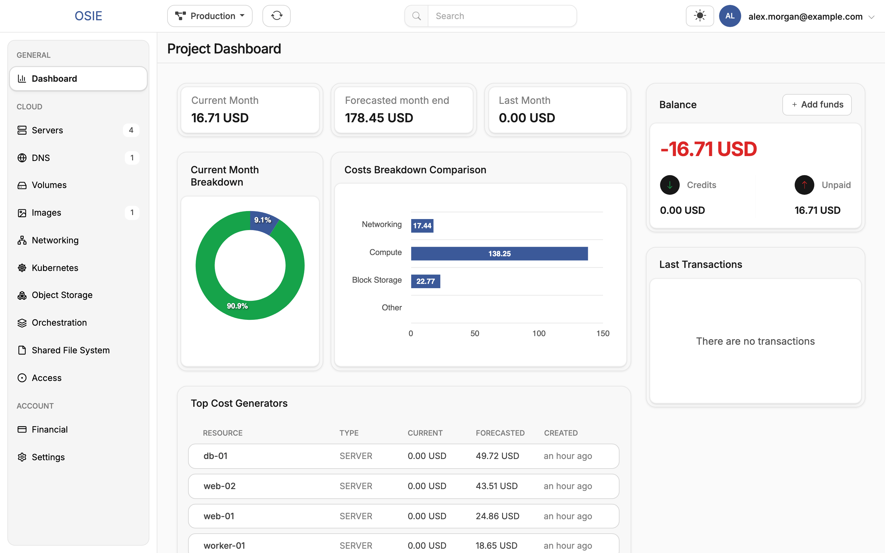Click the 49.72 USD forecasted value
Viewport: 885px width, 553px height.
(x=498, y=456)
